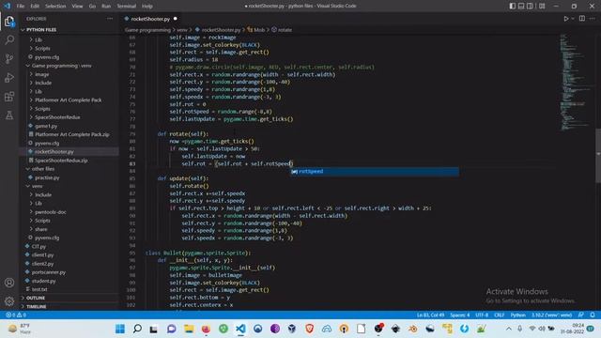The height and width of the screenshot is (338, 601).
Task: Open the Terminal menu
Action: (x=126, y=7)
